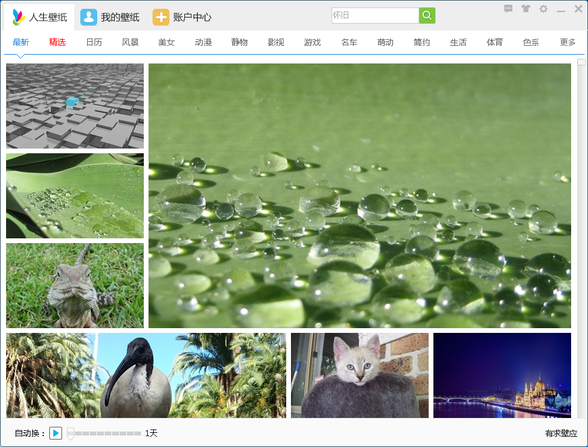Choose the kitten wallpaper thumbnail

pos(360,375)
